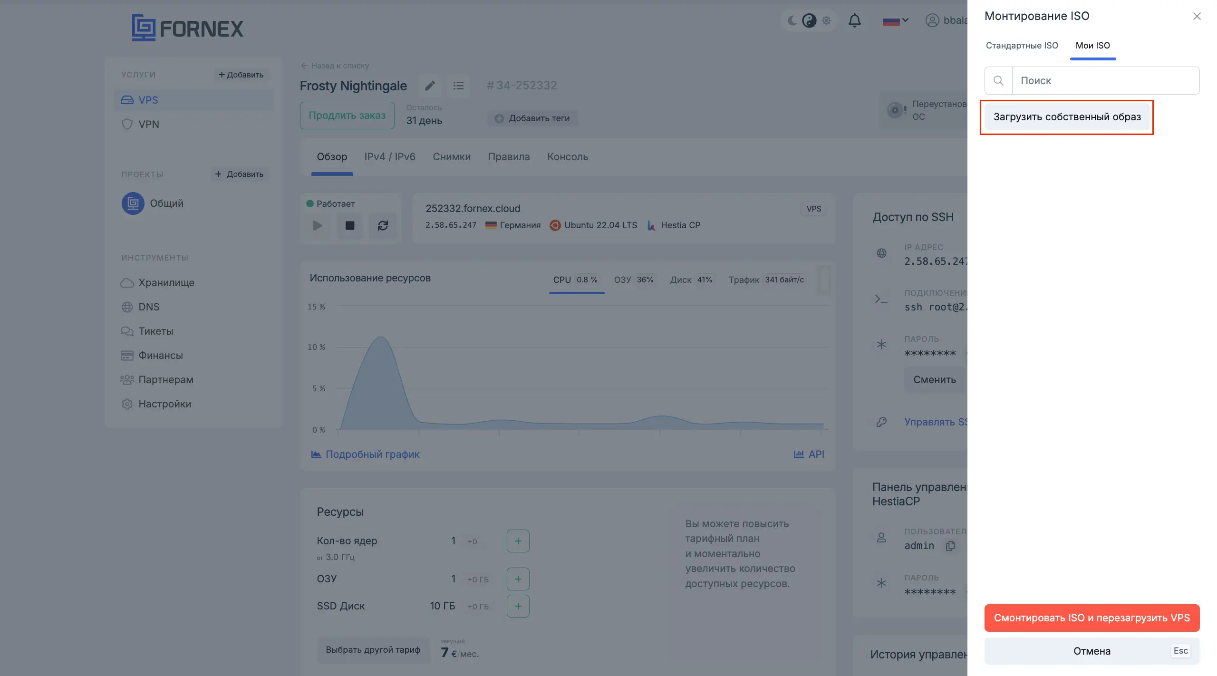Viewport: 1217px width, 676px height.
Task: Click Добавить теги
Action: [x=532, y=118]
